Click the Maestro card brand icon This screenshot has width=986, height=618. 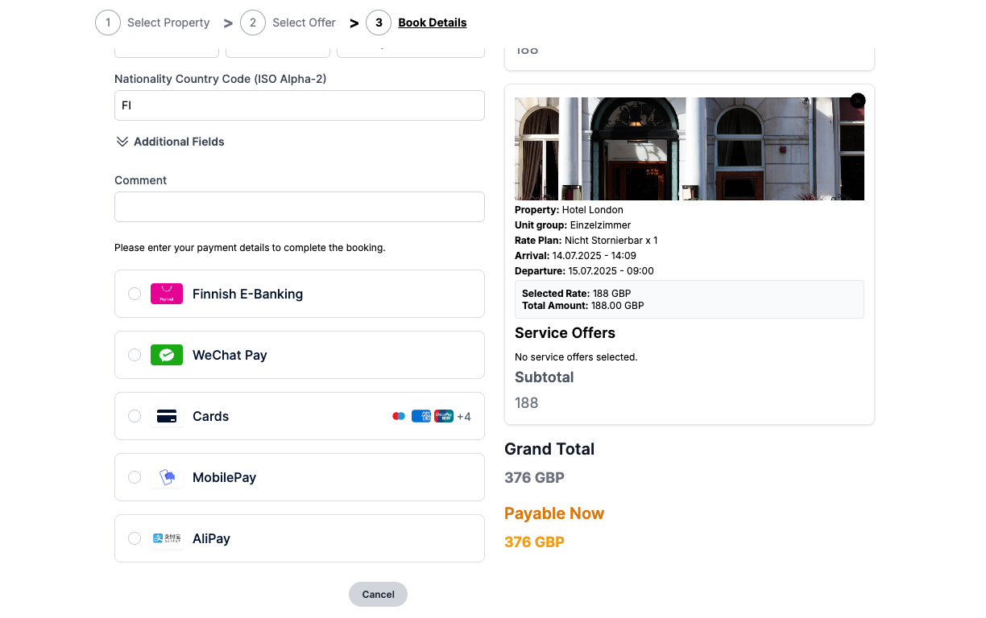pos(399,416)
